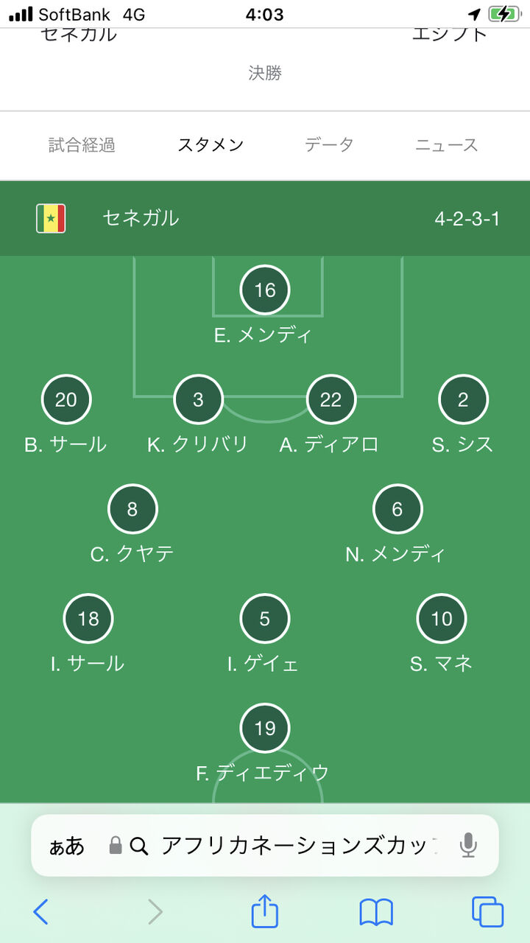Tap the ぁあ reader options button

tap(67, 846)
